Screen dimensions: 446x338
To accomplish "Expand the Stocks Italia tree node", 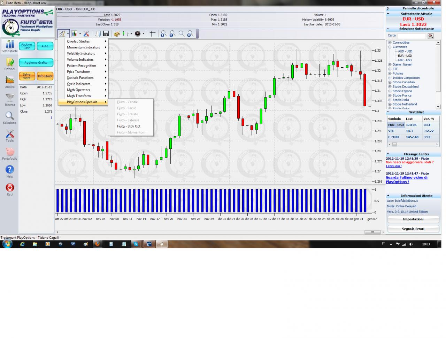I will point(390,100).
